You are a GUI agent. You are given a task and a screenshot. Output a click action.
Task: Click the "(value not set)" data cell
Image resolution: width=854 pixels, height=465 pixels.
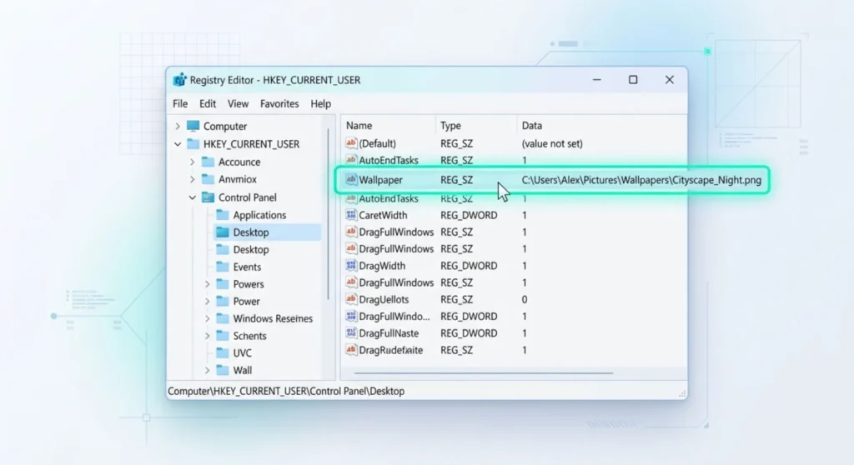tap(552, 143)
